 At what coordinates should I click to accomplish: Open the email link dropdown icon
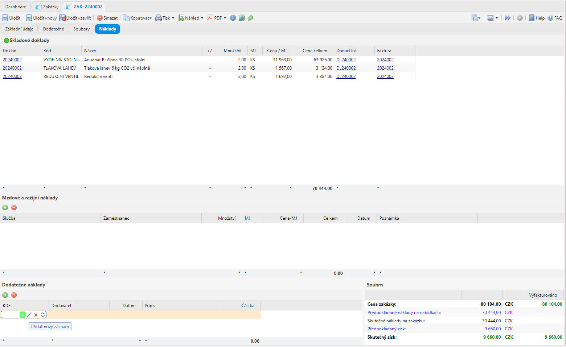[492, 18]
